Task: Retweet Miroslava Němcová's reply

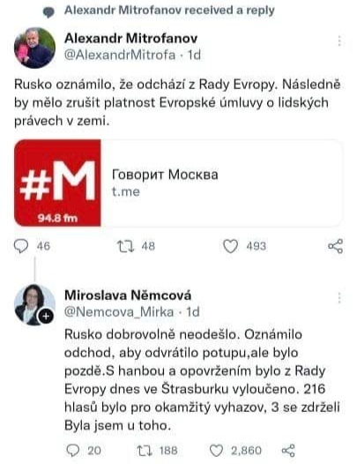Action: pos(145,451)
